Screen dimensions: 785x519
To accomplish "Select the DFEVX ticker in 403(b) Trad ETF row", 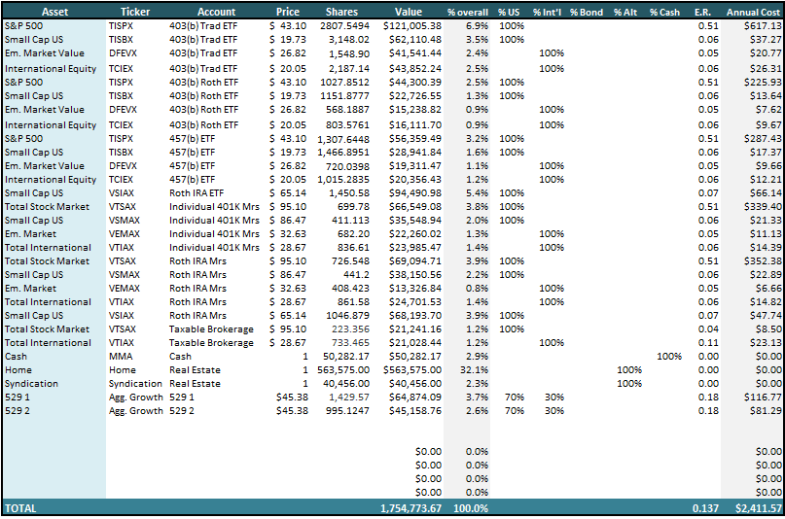I will tap(123, 53).
